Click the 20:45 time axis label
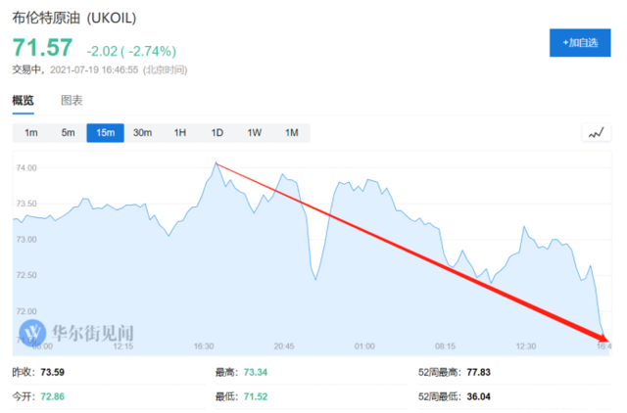The width and height of the screenshot is (627, 413). pyautogui.click(x=284, y=346)
